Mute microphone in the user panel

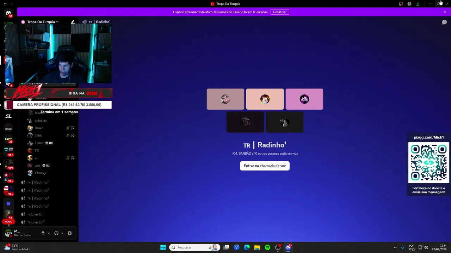[x=43, y=233]
